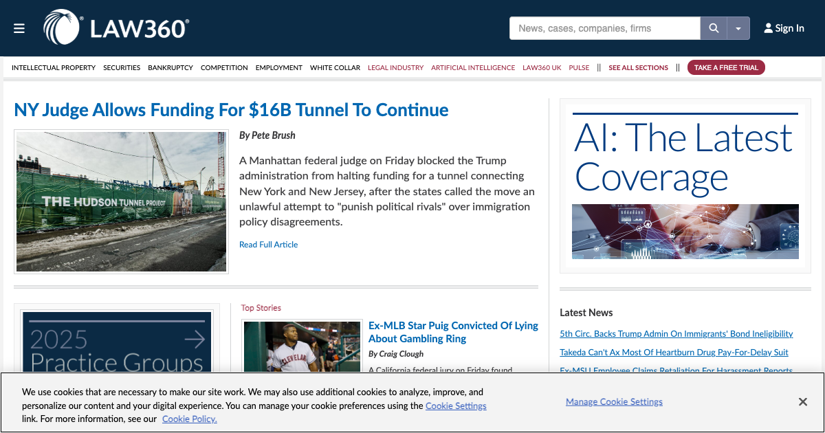Click inside the news search field
This screenshot has height=433, width=825.
(x=605, y=28)
